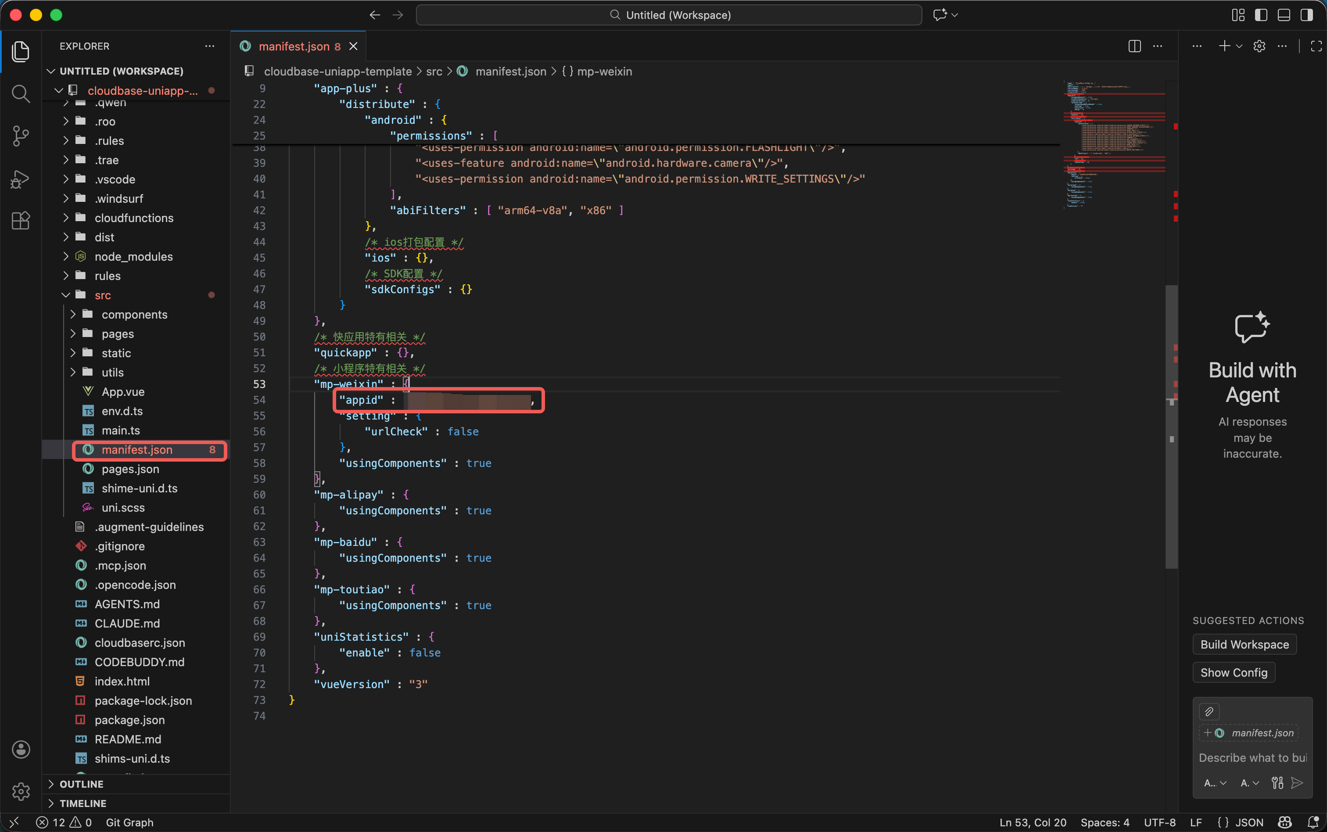This screenshot has width=1327, height=832.
Task: Click the send arrow in the chat input
Action: [x=1297, y=782]
